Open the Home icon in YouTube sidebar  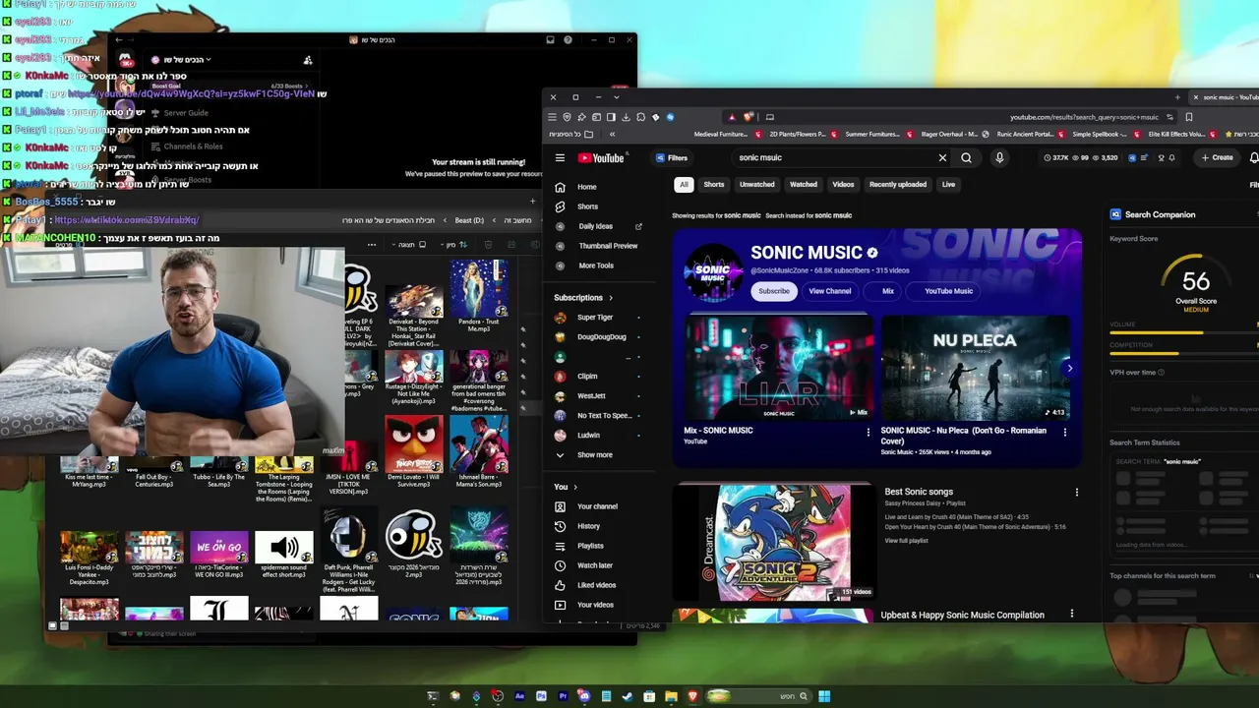click(x=560, y=187)
